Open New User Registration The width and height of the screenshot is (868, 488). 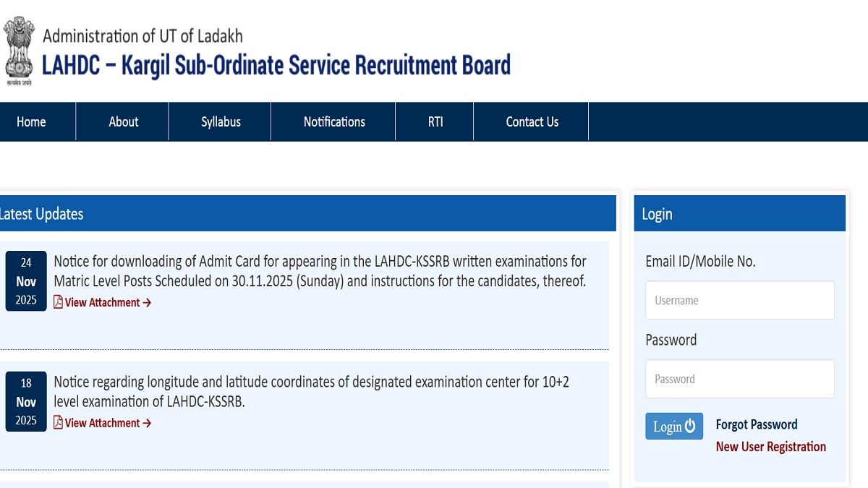770,447
